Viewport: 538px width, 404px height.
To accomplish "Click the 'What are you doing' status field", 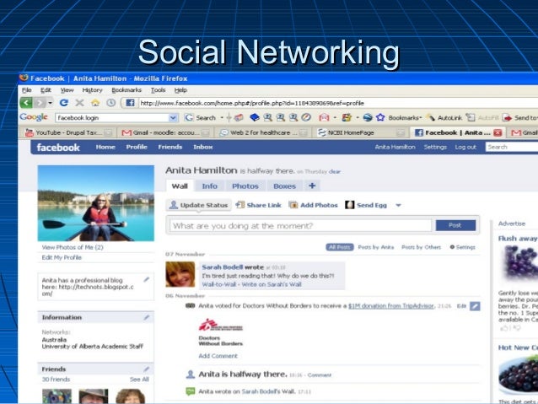I will tap(300, 225).
